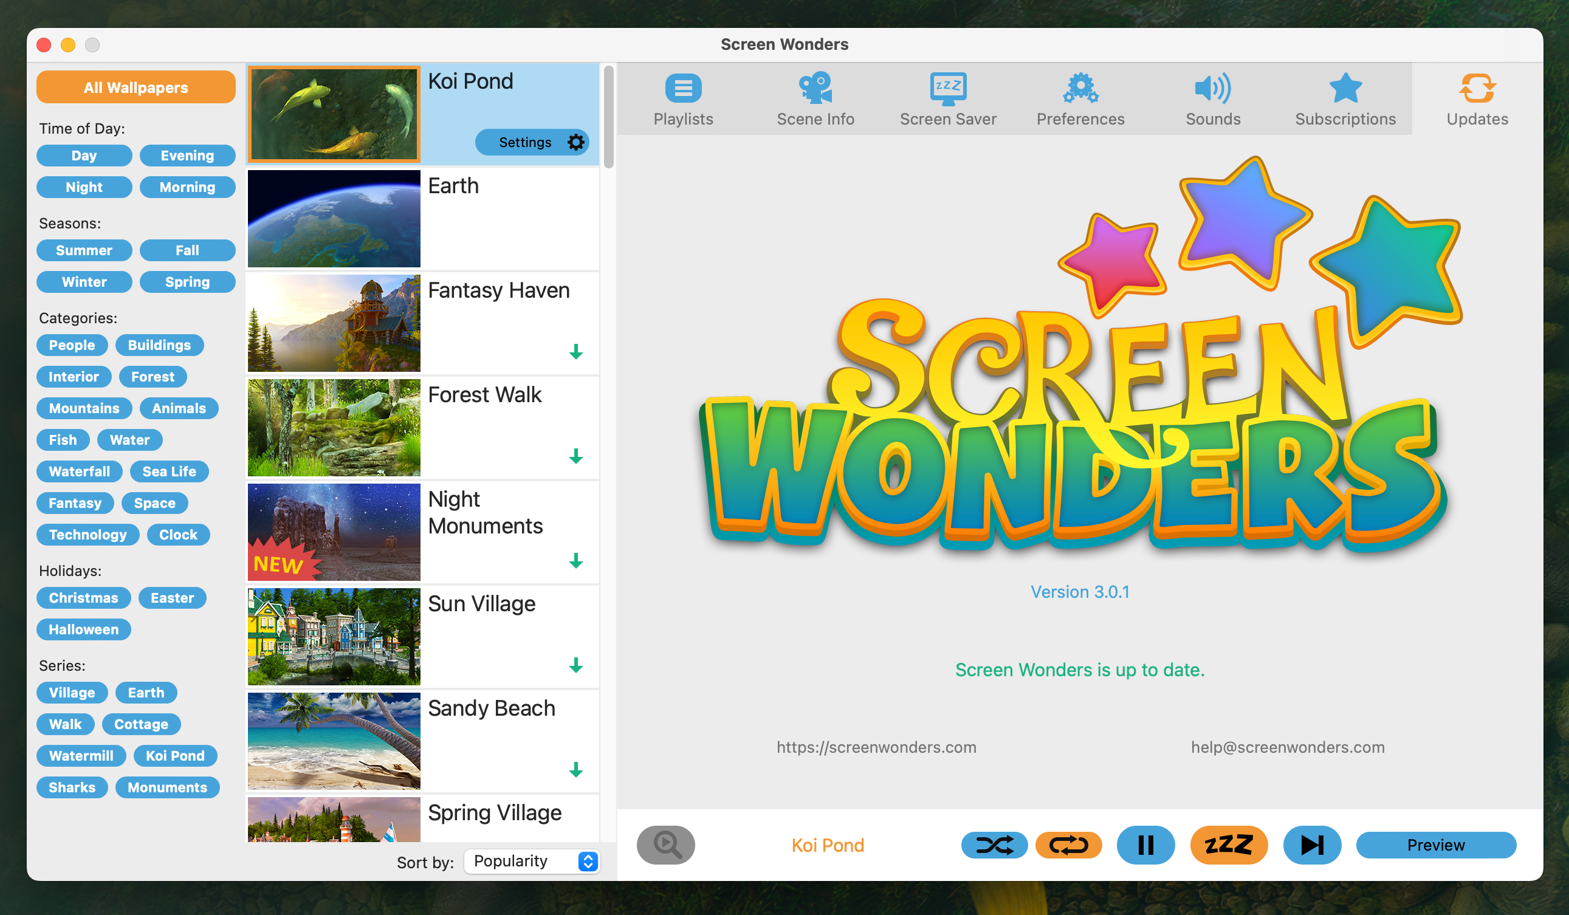This screenshot has width=1569, height=915.
Task: Toggle the Night time filter
Action: click(x=84, y=187)
